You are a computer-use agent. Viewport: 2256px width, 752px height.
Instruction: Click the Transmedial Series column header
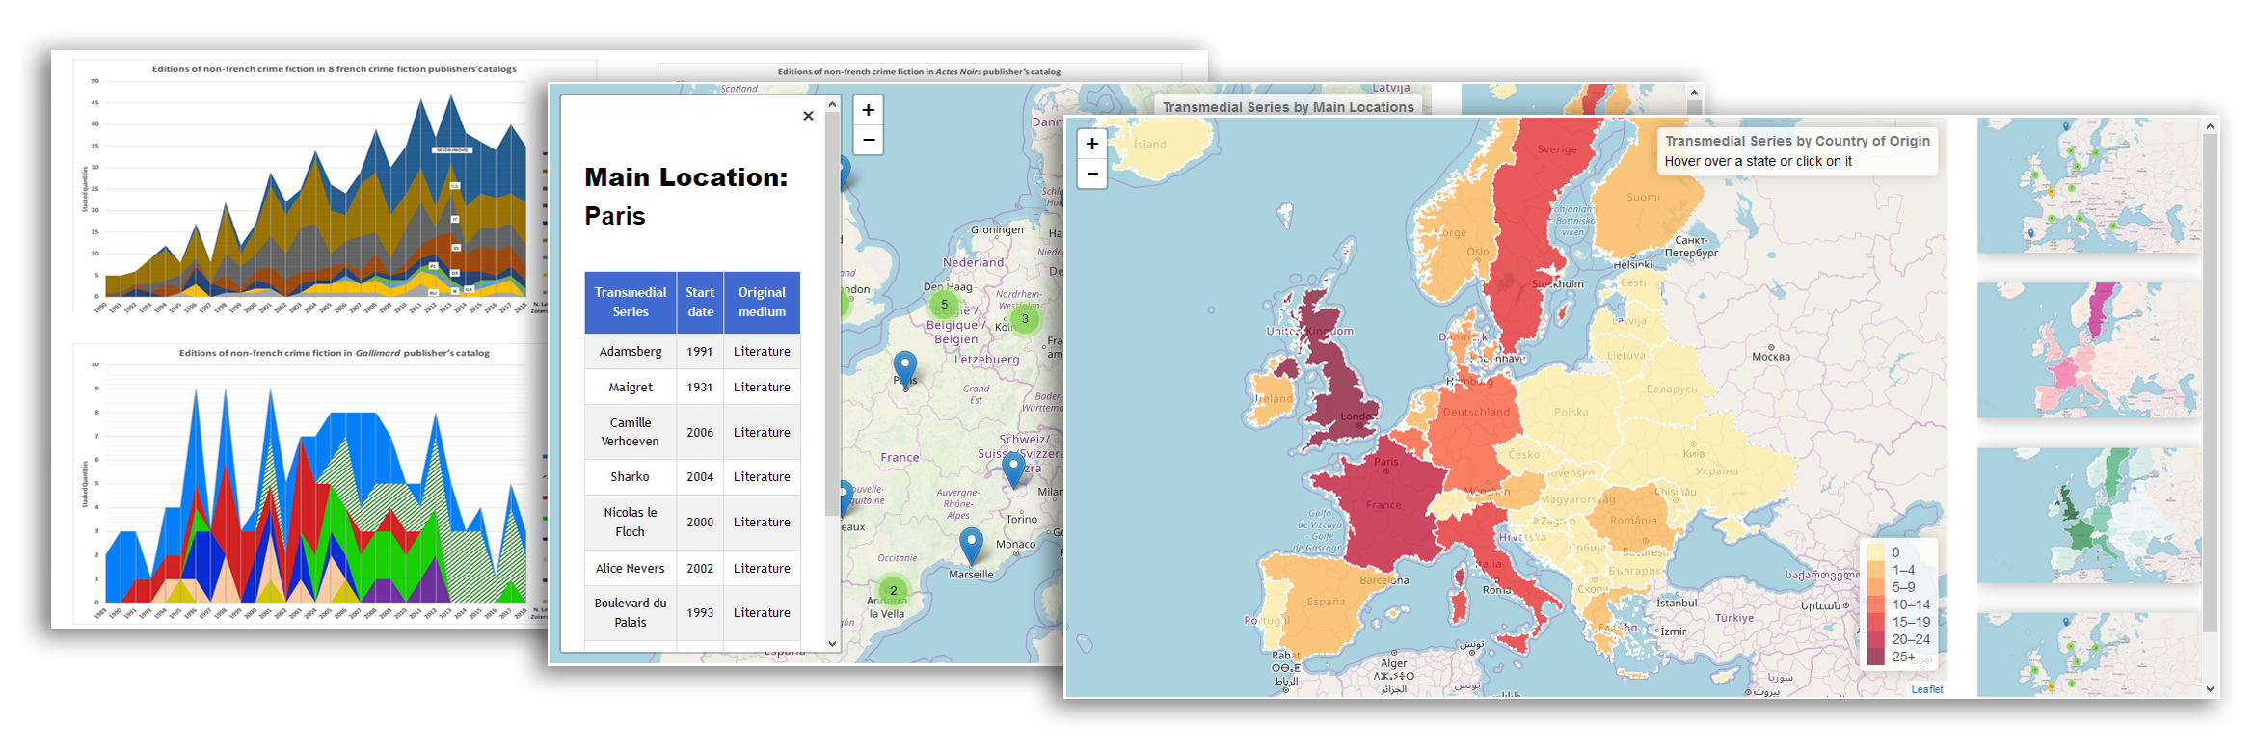pyautogui.click(x=631, y=302)
